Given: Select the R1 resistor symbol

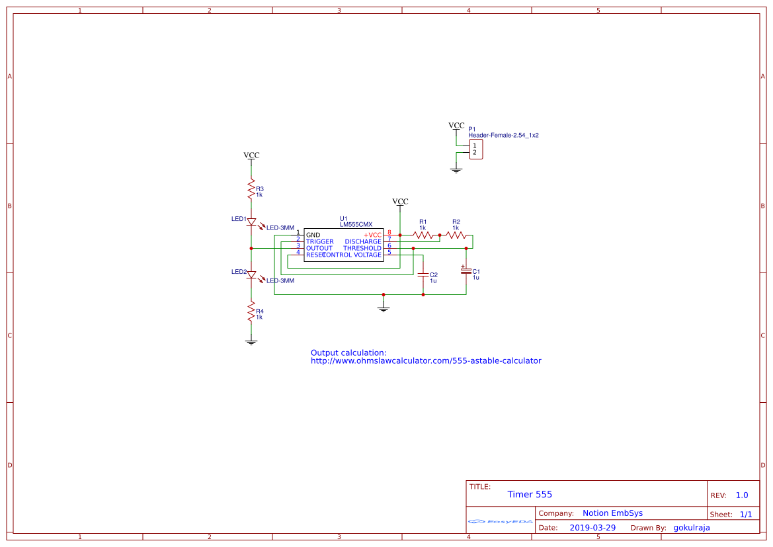Looking at the screenshot, I should pos(423,235).
